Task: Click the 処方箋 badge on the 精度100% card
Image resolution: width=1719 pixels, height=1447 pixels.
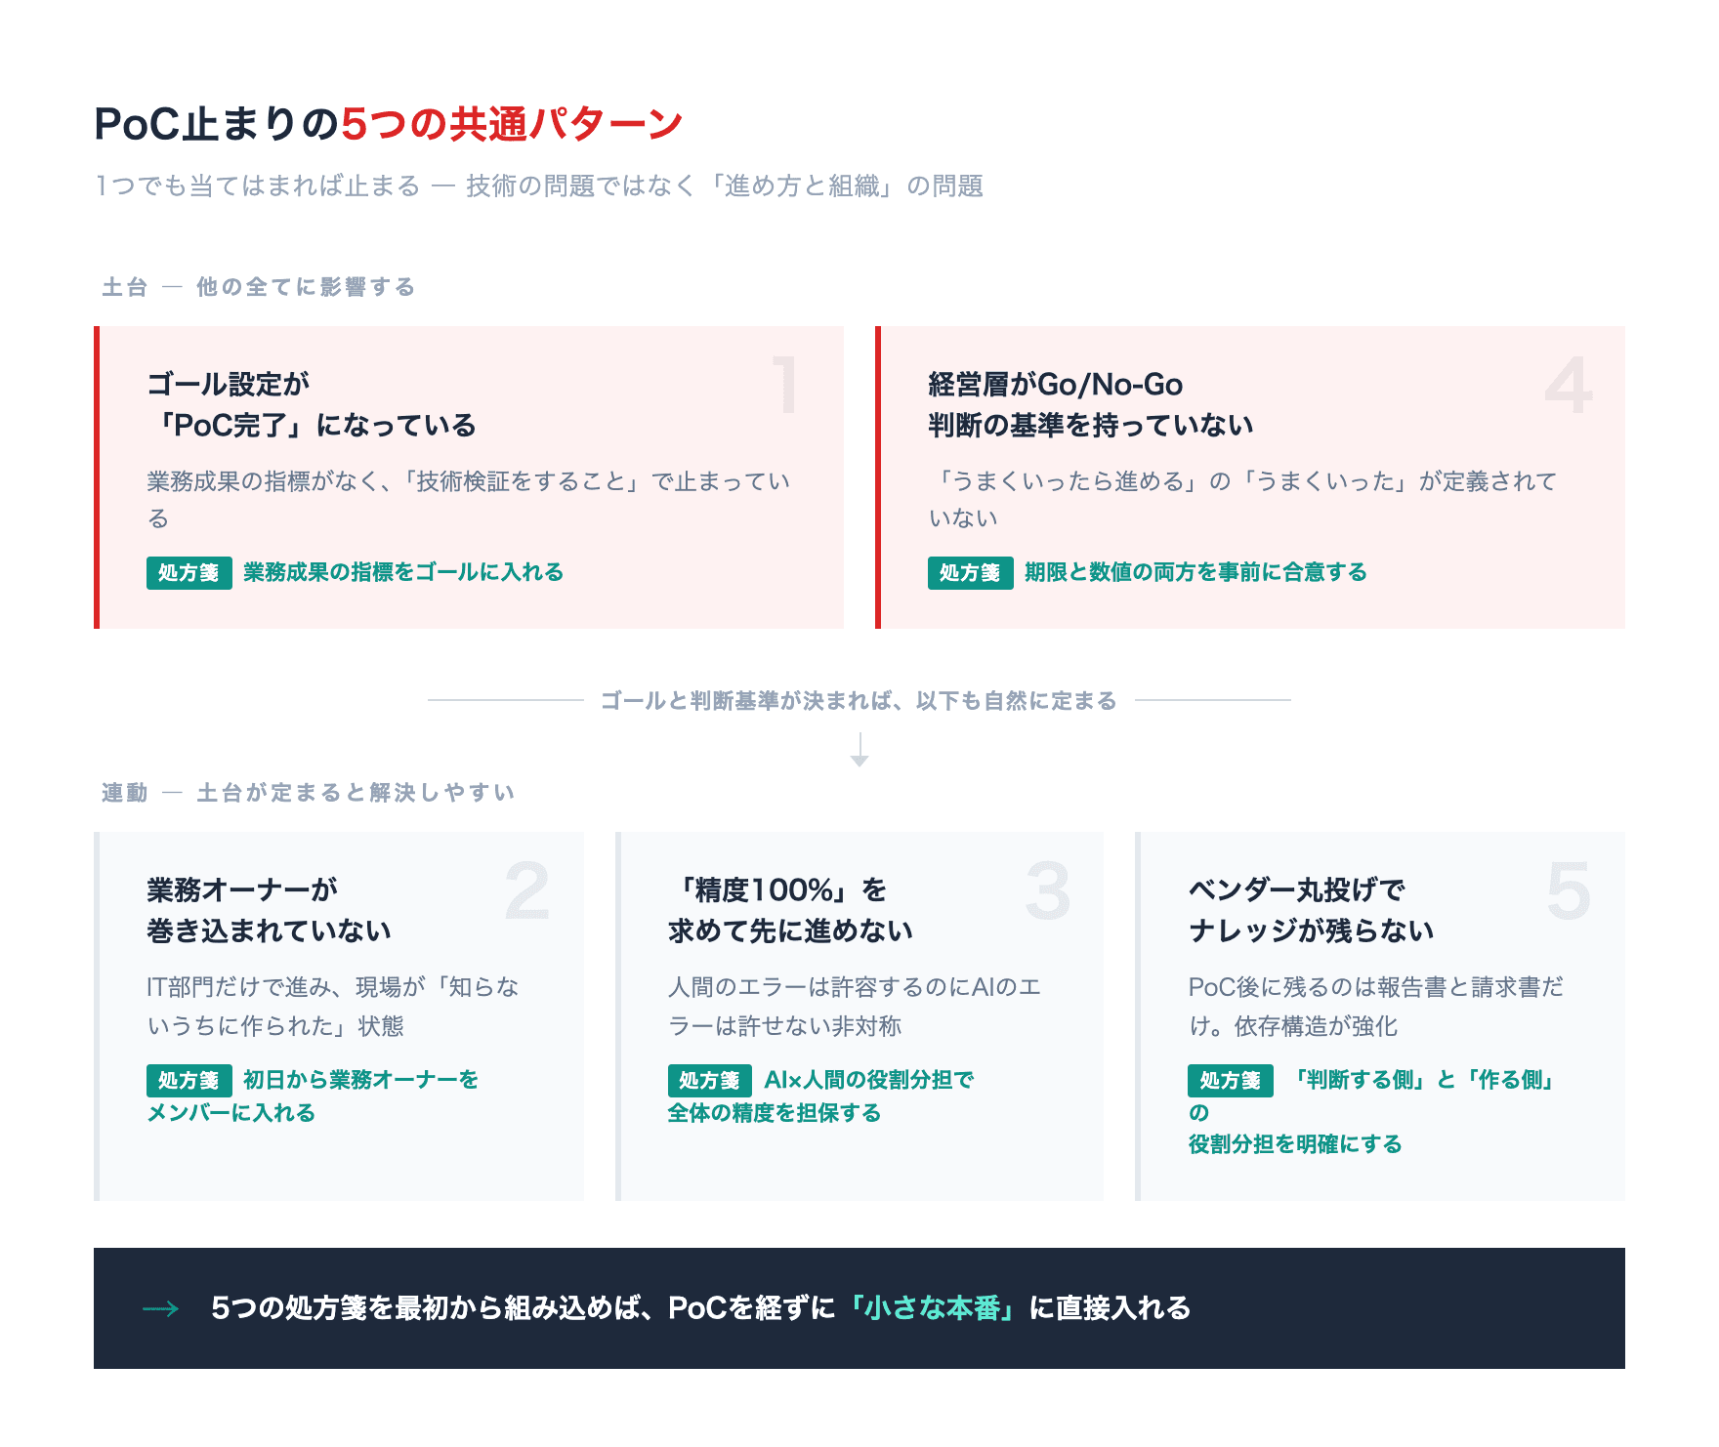Action: coord(709,1080)
